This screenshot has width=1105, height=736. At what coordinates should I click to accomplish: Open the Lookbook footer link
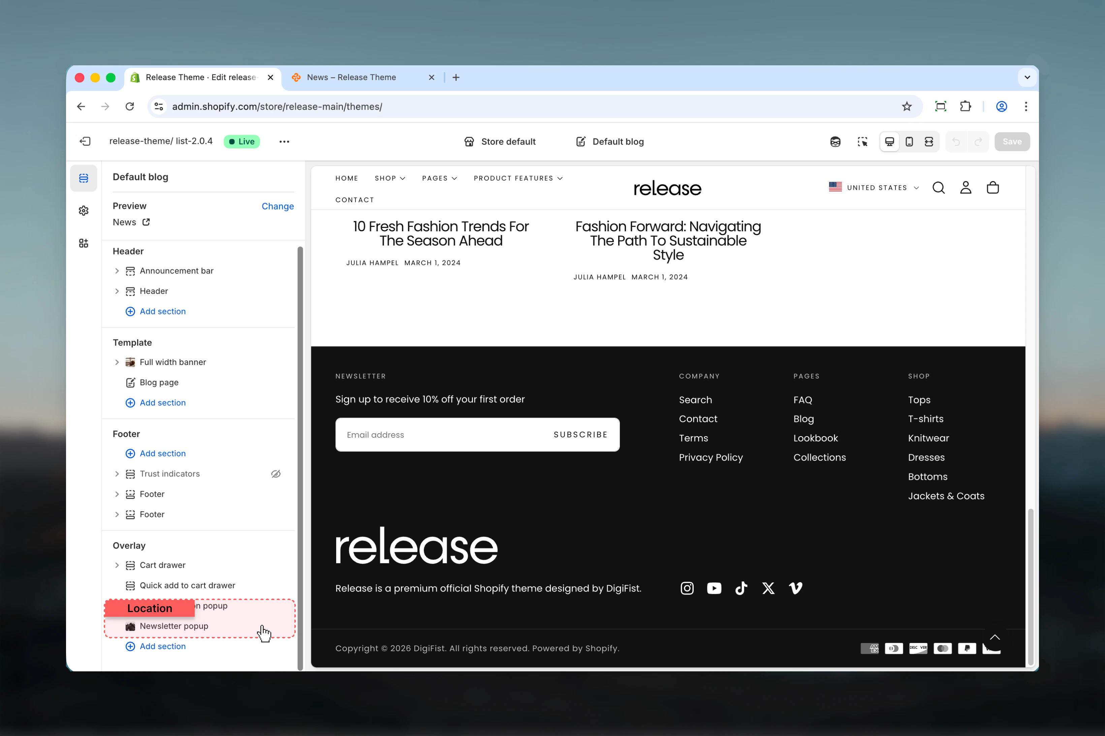(815, 438)
